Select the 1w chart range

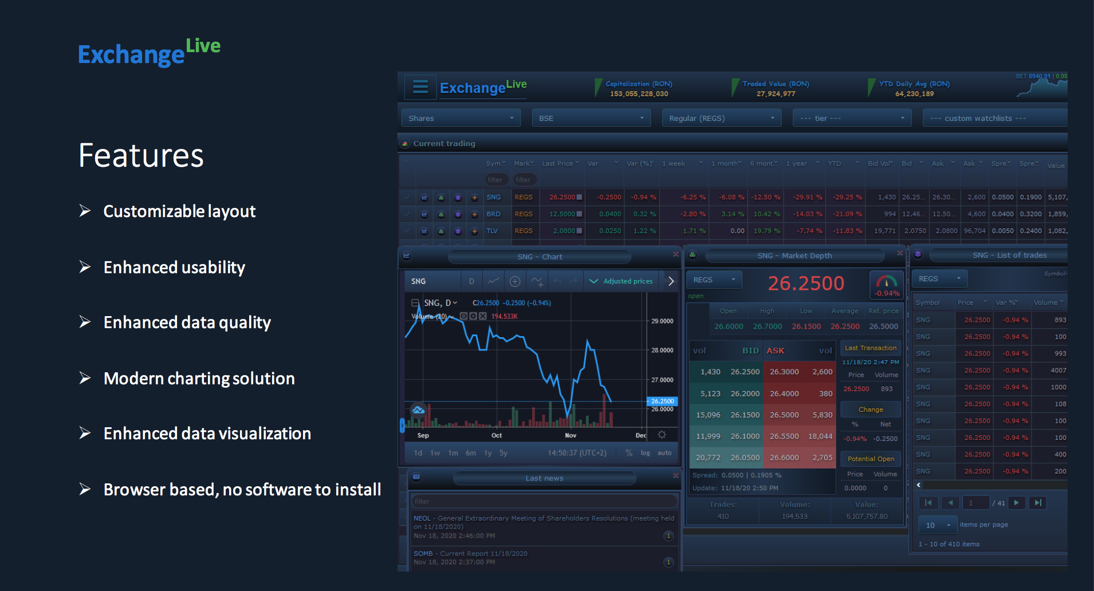point(435,453)
